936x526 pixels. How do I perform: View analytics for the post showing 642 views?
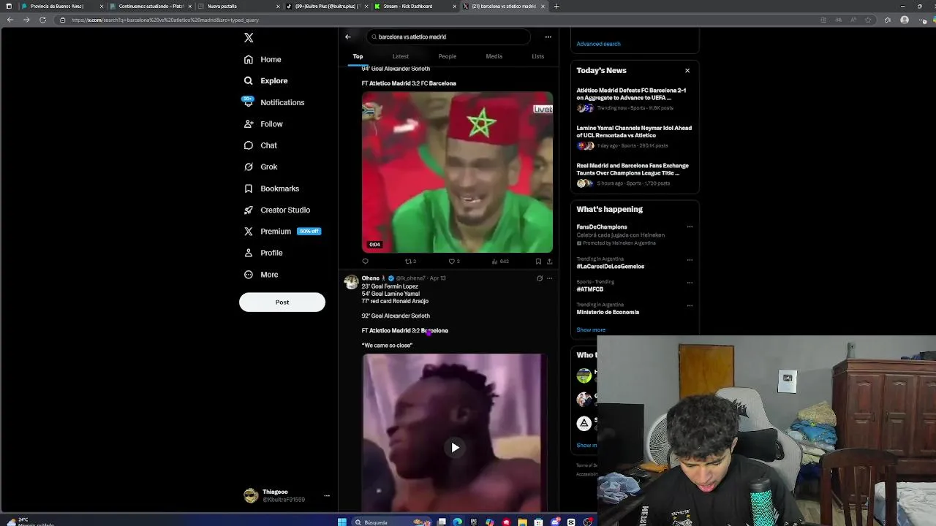(500, 262)
